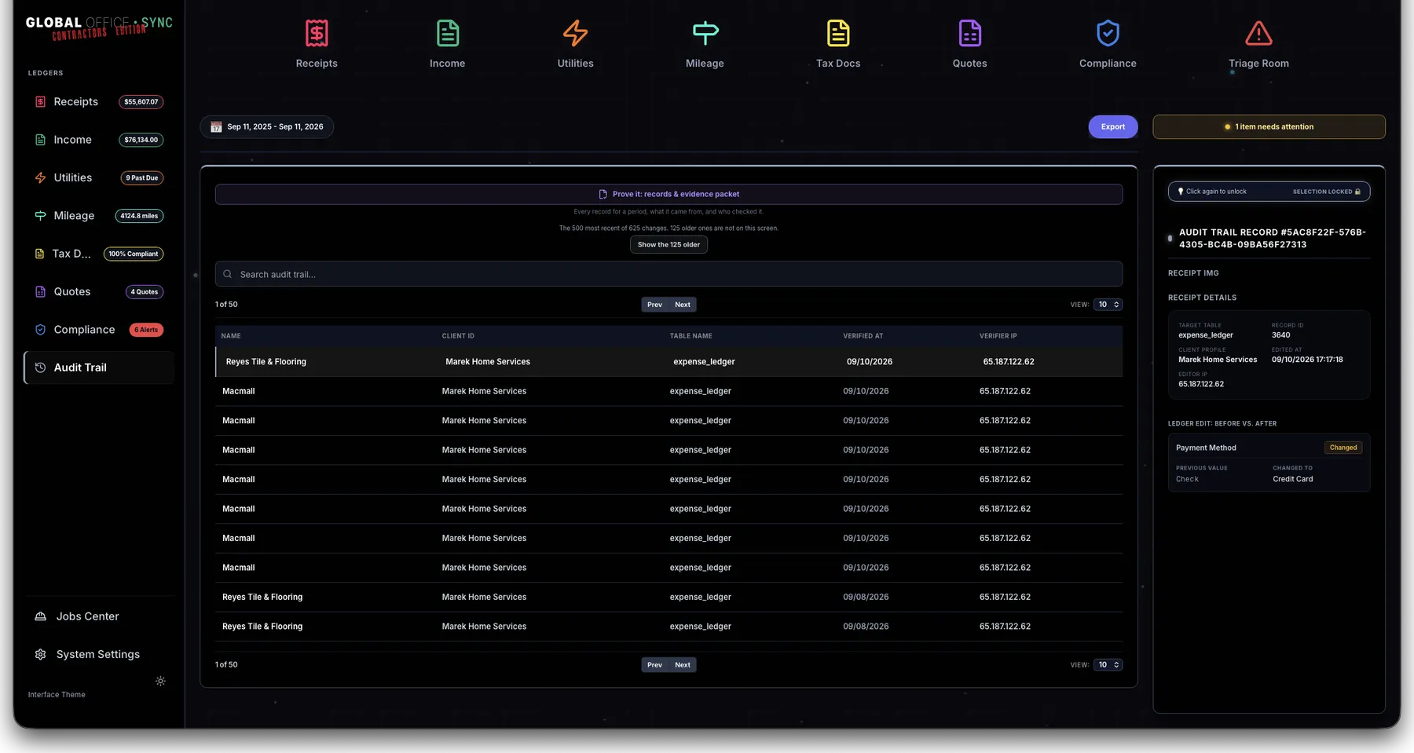Click the Record ID value 3640
This screenshot has width=1414, height=753.
pyautogui.click(x=1280, y=335)
